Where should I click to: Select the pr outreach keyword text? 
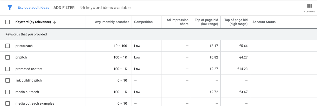[x=24, y=46]
